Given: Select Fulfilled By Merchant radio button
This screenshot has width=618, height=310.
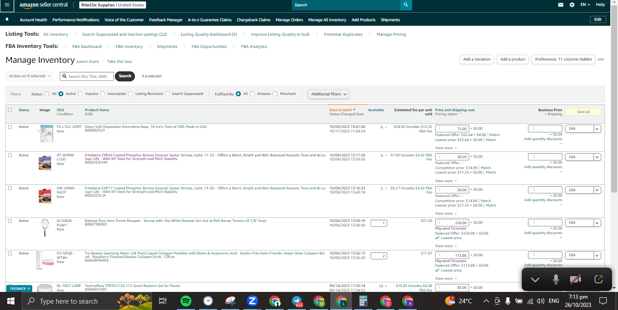Looking at the screenshot, I should pos(275,94).
